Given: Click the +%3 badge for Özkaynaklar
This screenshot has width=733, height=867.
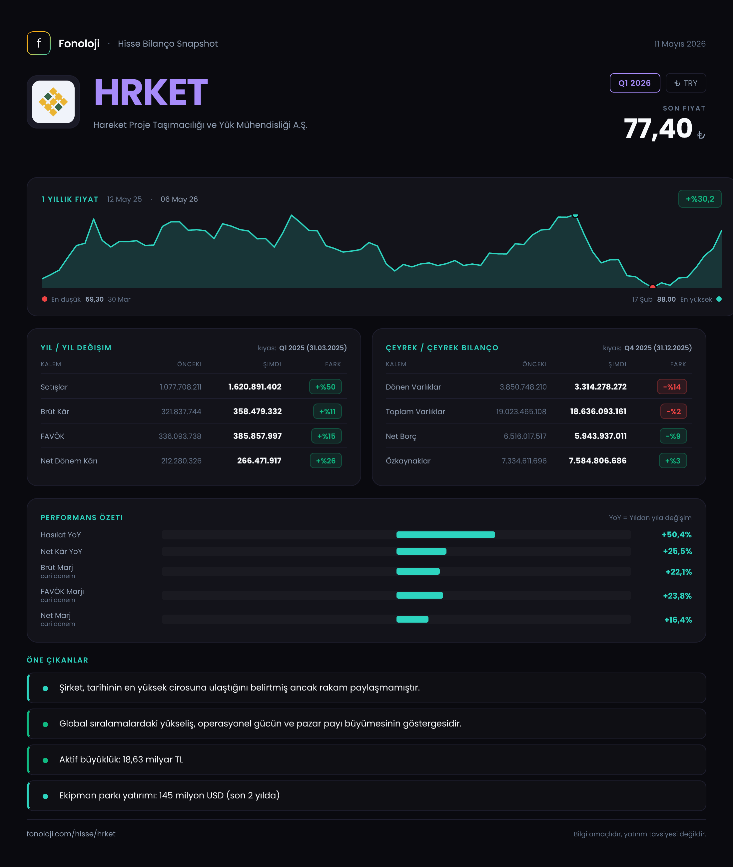Looking at the screenshot, I should click(x=673, y=460).
